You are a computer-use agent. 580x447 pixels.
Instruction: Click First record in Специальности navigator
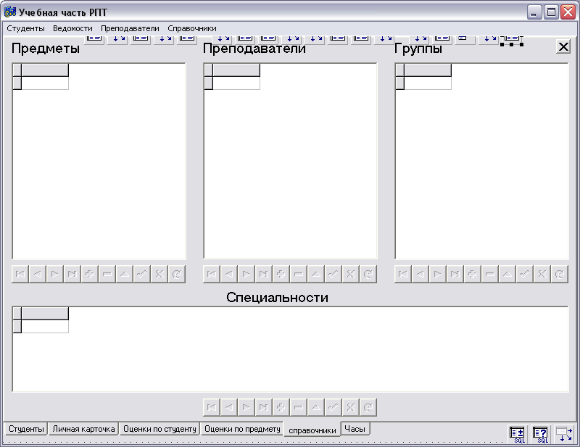point(212,407)
